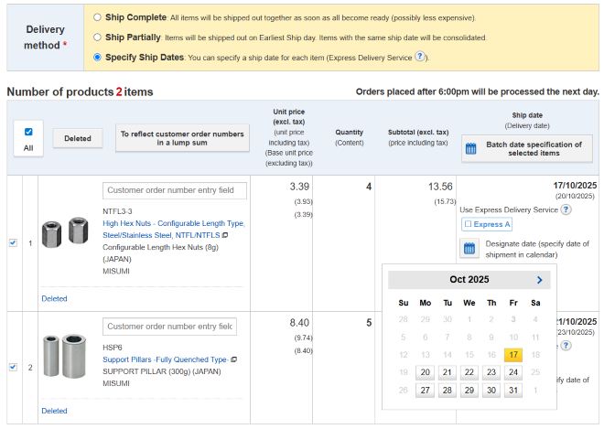
Task: Go to next month in calendar
Action: point(539,280)
